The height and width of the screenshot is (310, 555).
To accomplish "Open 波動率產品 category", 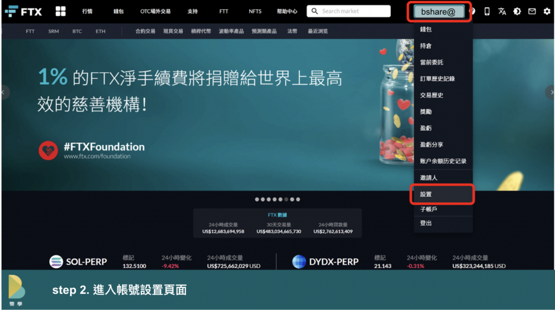I will pyautogui.click(x=231, y=31).
